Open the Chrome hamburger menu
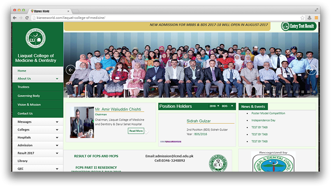331x187 pixels. pos(316,18)
